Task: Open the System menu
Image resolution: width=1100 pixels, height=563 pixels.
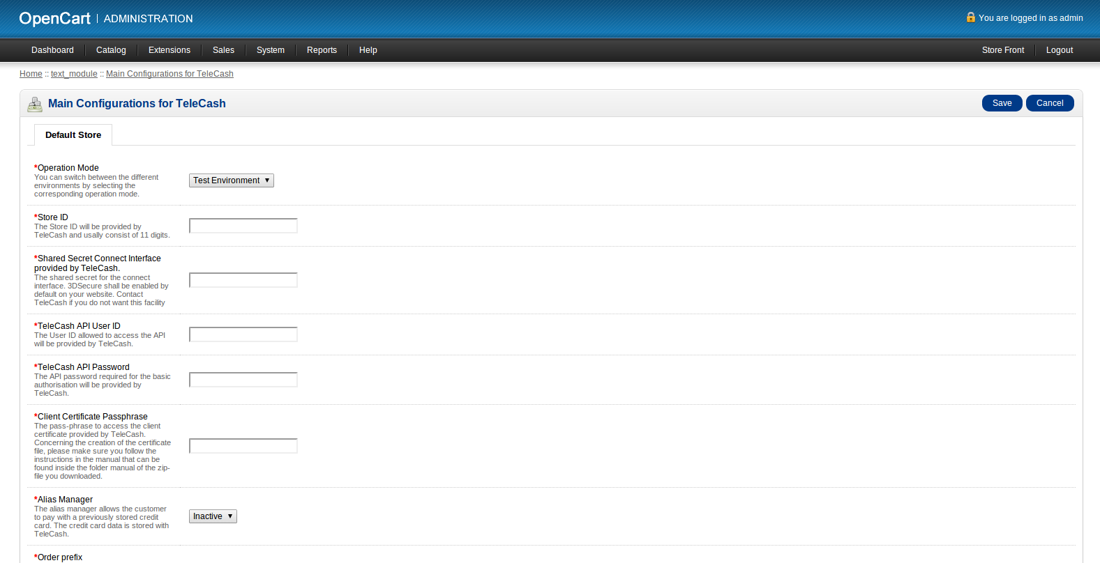Action: (270, 50)
